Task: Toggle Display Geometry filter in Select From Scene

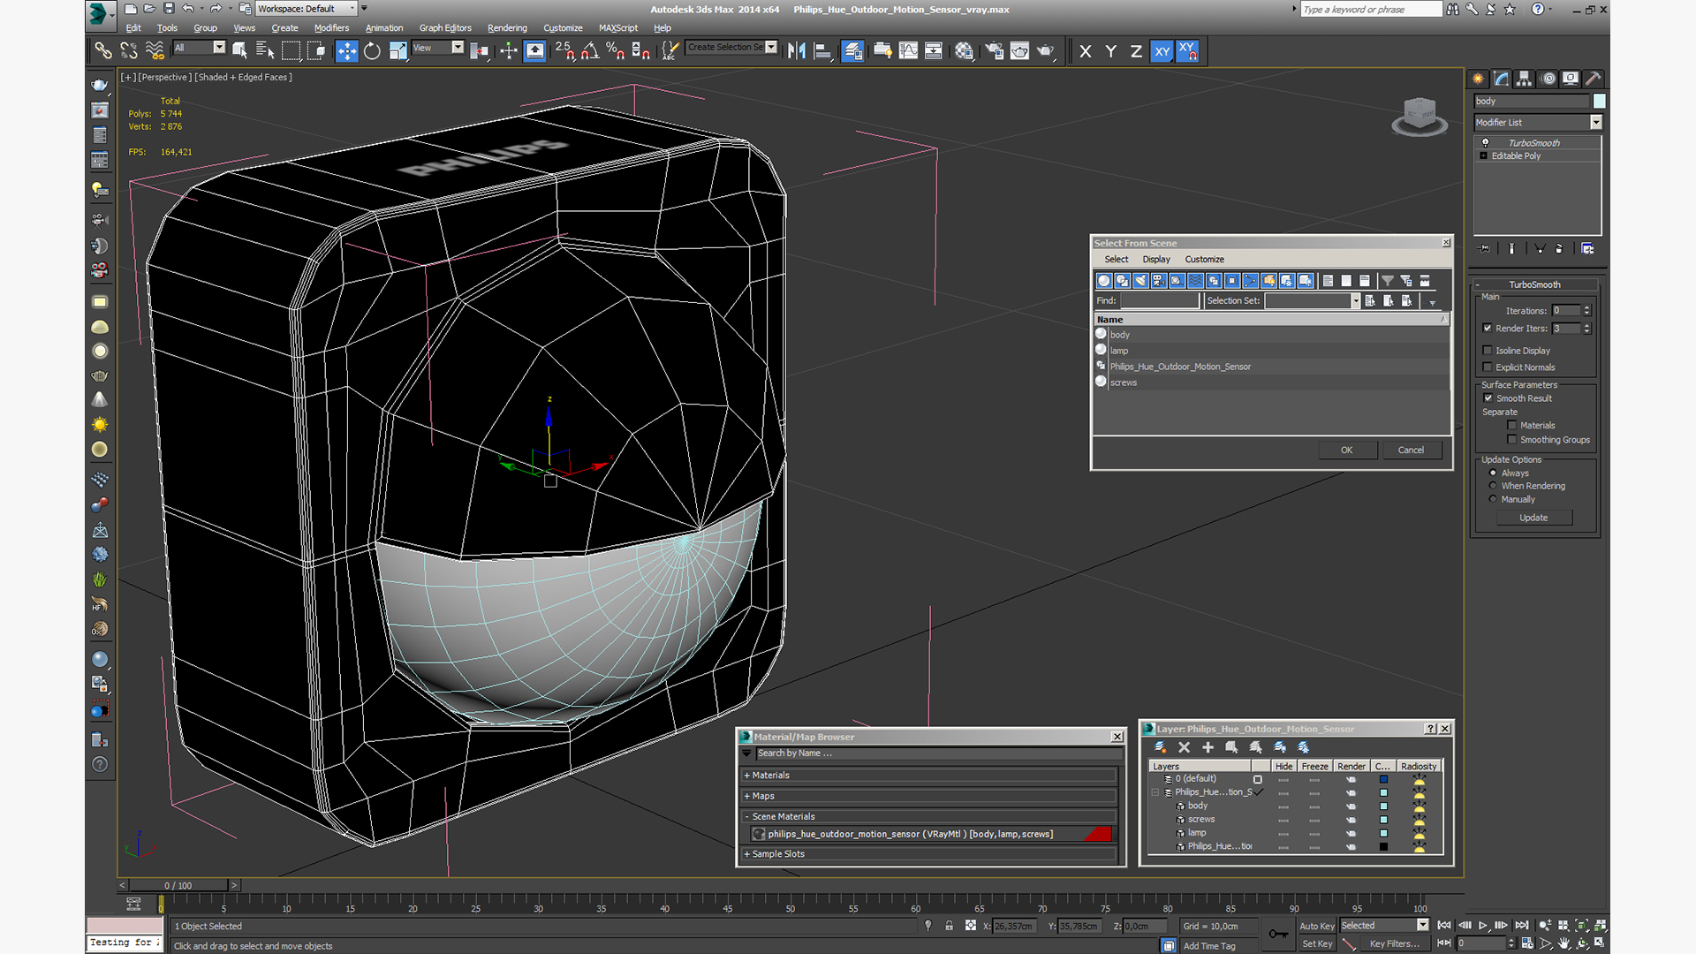Action: click(x=1103, y=281)
